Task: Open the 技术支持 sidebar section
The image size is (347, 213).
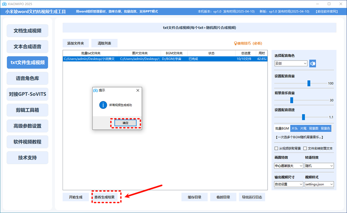Action: [x=27, y=158]
